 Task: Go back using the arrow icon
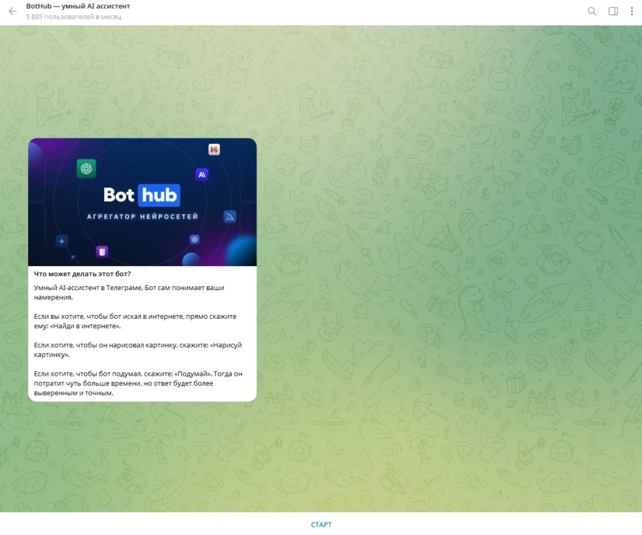[x=13, y=11]
